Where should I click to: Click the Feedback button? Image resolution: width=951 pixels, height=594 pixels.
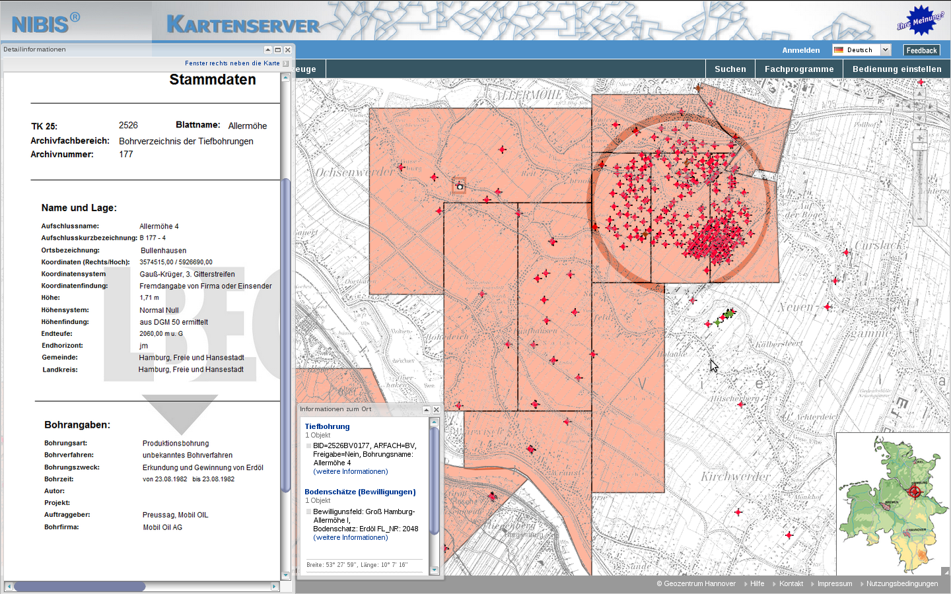(x=921, y=50)
